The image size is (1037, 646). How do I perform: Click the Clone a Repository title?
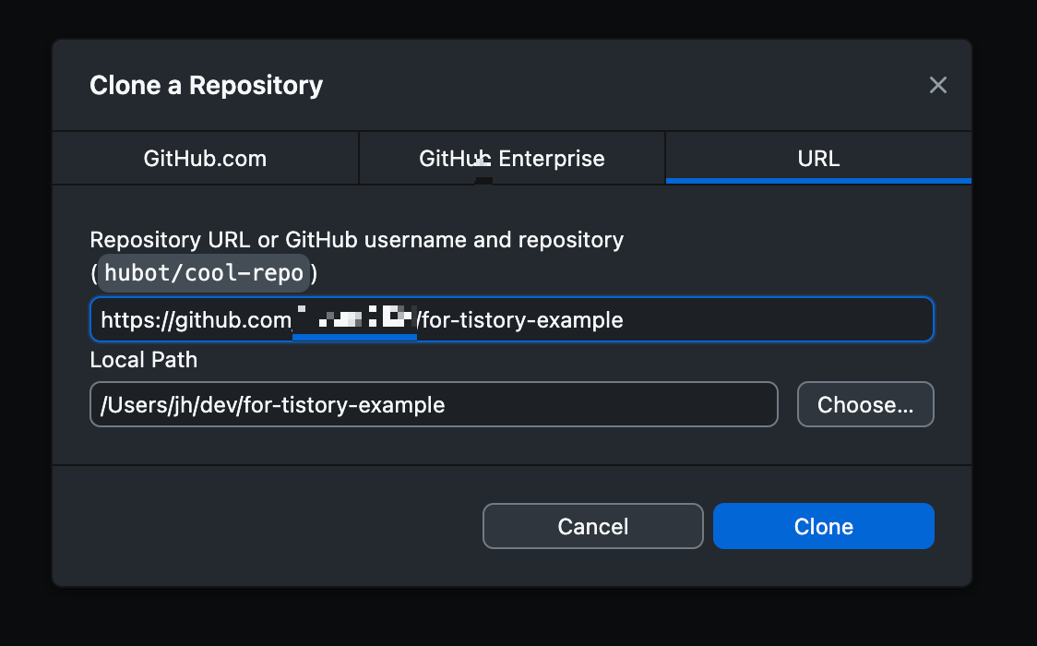(x=207, y=85)
